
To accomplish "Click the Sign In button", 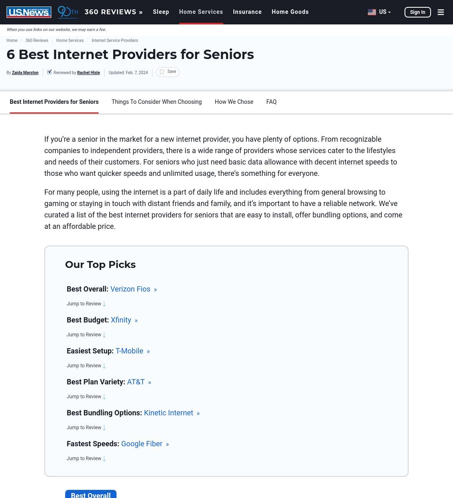I will [x=418, y=12].
